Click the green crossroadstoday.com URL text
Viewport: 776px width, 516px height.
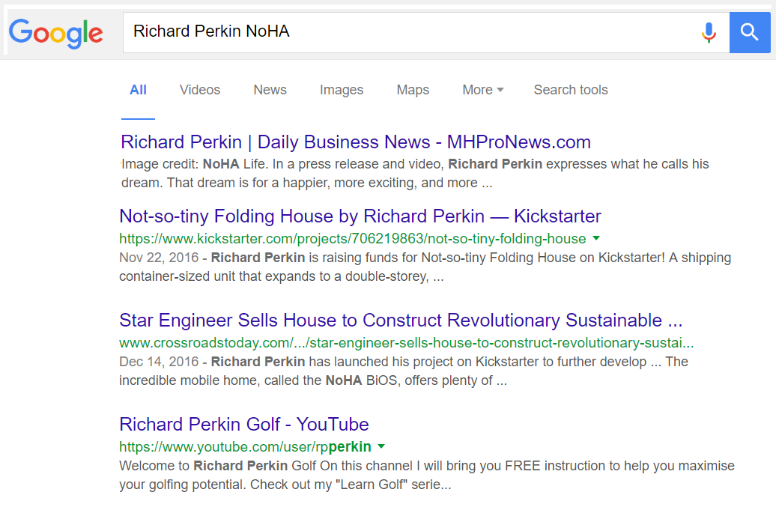coord(406,343)
